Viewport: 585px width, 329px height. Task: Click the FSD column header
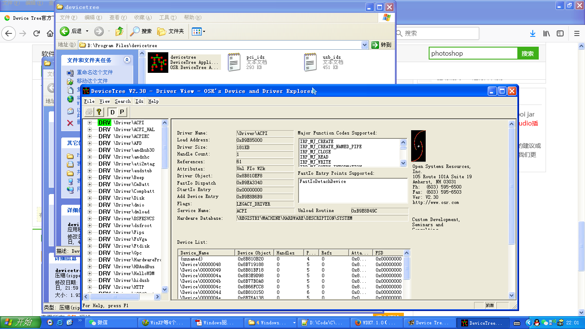(388, 253)
